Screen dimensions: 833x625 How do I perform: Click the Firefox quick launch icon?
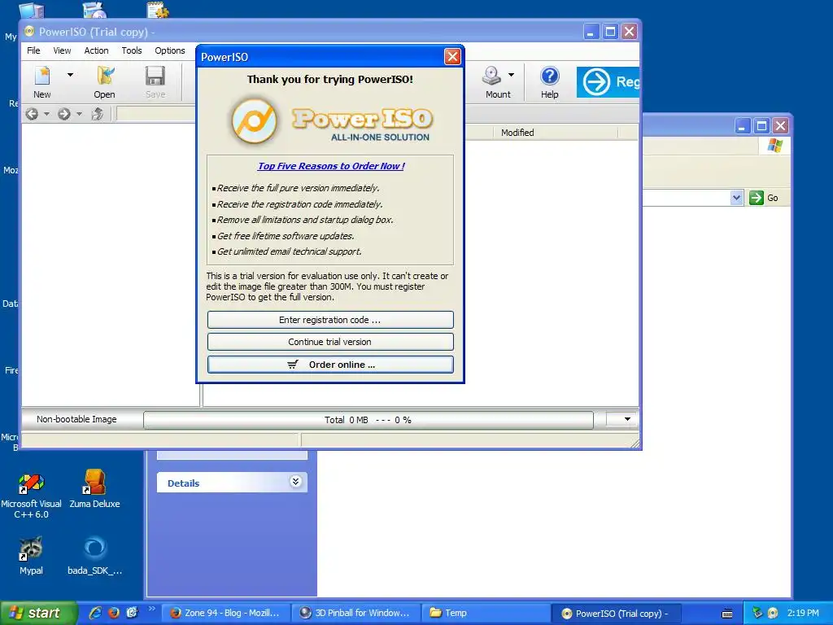pyautogui.click(x=114, y=613)
